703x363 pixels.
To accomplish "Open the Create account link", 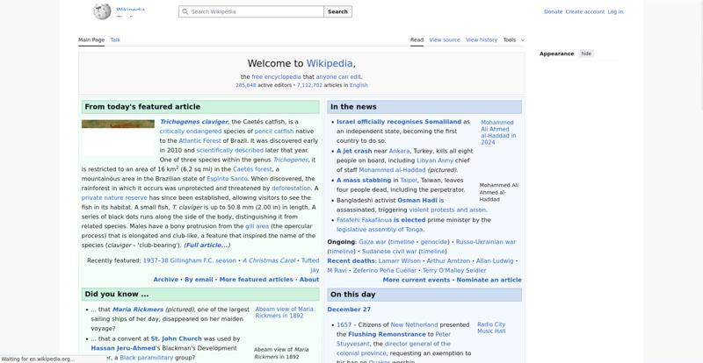I will click(x=584, y=12).
